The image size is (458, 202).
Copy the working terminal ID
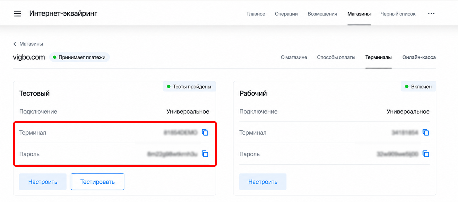pos(426,132)
